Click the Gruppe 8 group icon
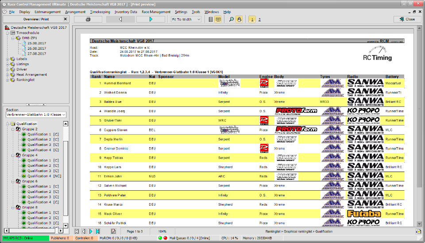This screenshot has width=425, height=243. (x=18, y=208)
